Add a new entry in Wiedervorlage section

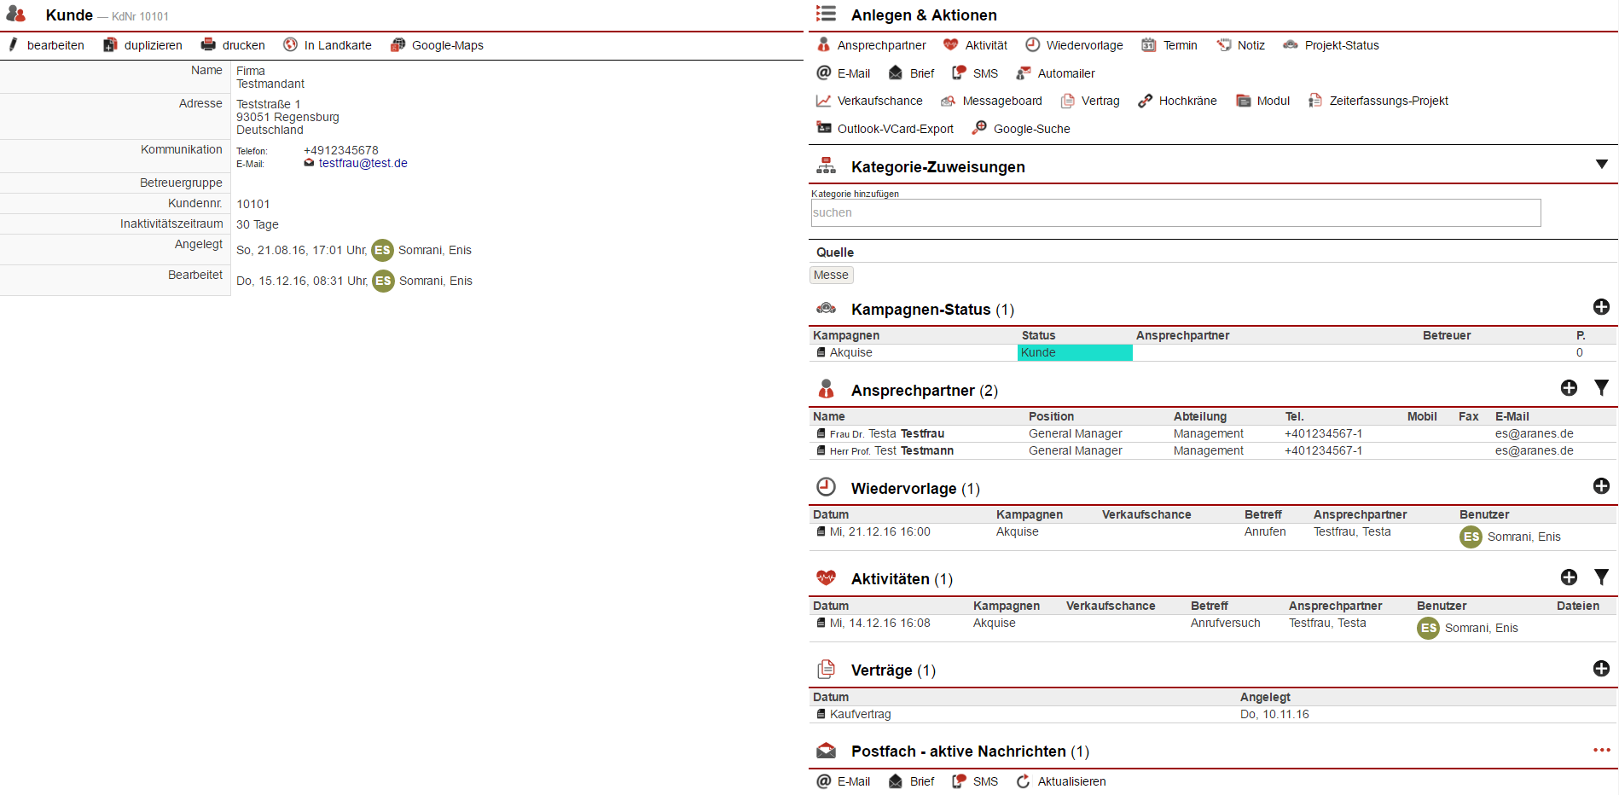click(x=1601, y=486)
